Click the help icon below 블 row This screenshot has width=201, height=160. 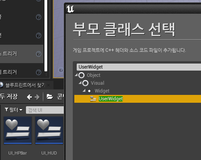[39, 36]
